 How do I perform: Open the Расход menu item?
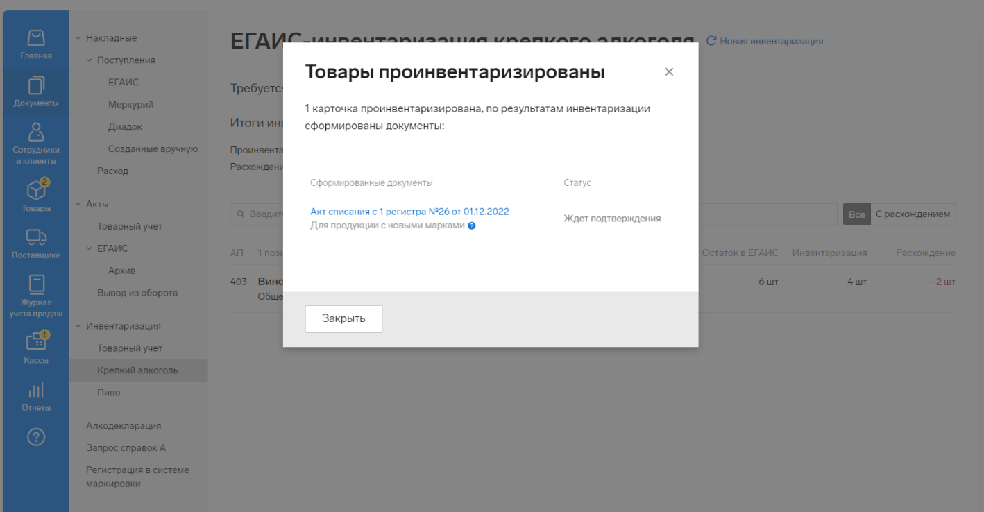click(x=113, y=171)
